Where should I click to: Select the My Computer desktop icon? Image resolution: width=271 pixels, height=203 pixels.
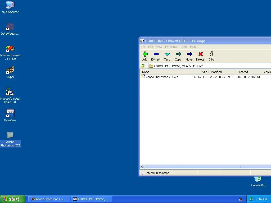pos(10,7)
